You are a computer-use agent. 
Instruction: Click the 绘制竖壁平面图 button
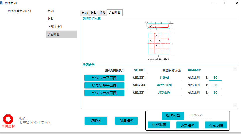[x=104, y=85]
